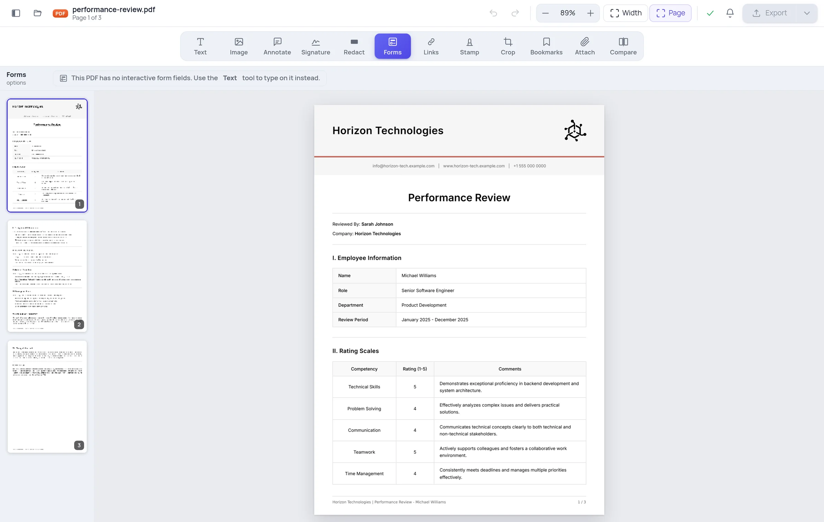Click the bold Text link in forms notice
Viewport: 824px width, 522px height.
[x=230, y=78]
